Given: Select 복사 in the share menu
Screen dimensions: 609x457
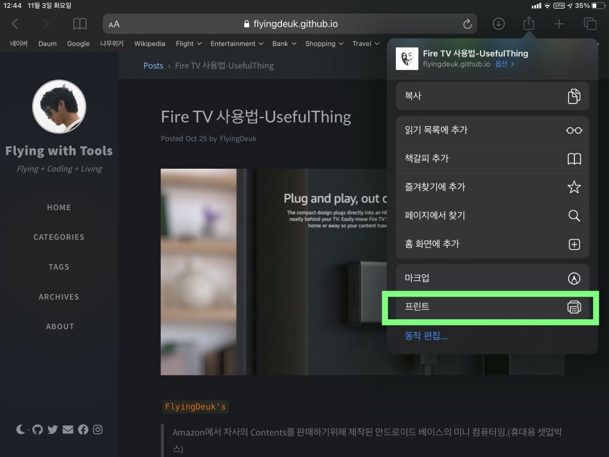Looking at the screenshot, I should click(x=492, y=96).
